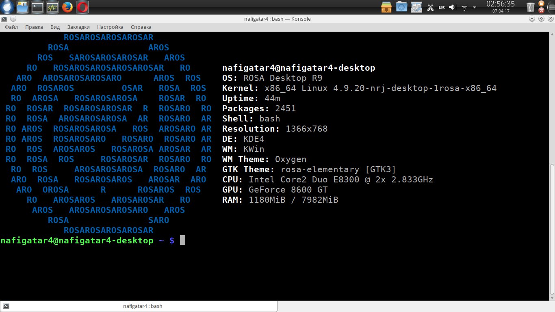This screenshot has width=555, height=312.
Task: Click the green prompt 'nafigatar4@nafigatar4-desktop'
Action: [77, 240]
